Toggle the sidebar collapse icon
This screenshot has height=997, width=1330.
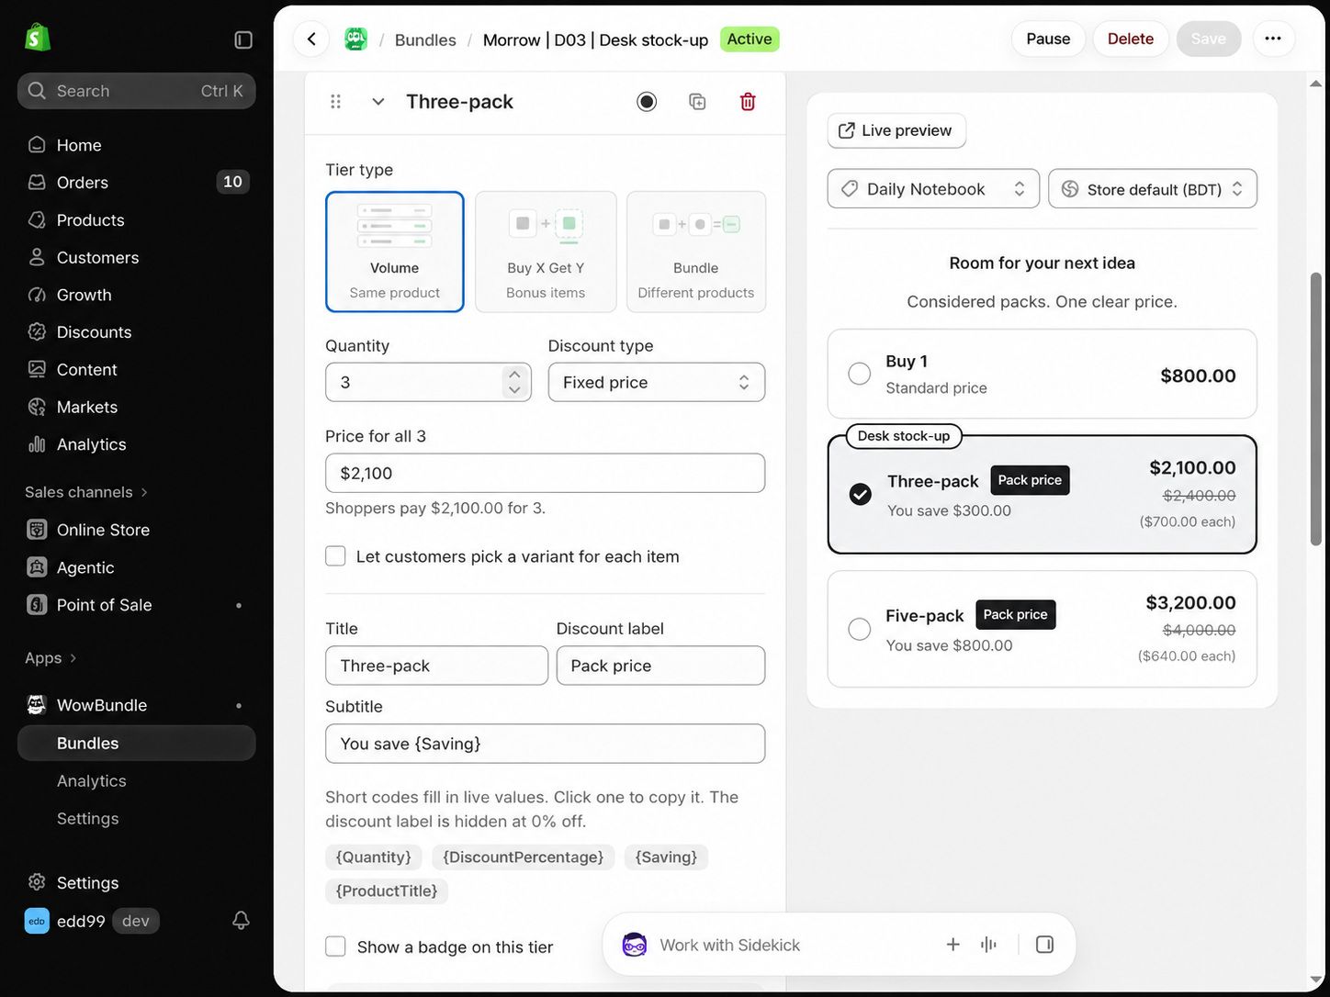point(243,39)
